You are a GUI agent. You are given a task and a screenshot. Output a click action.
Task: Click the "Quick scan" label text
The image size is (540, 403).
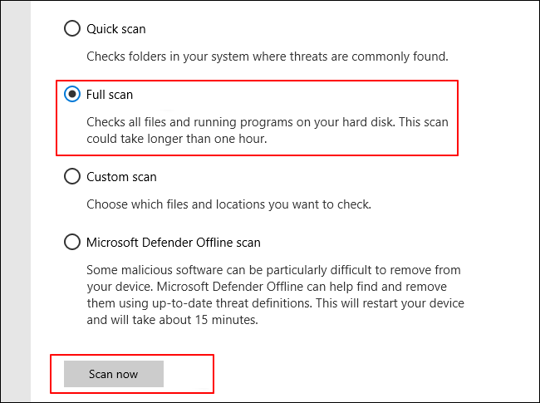(x=115, y=29)
